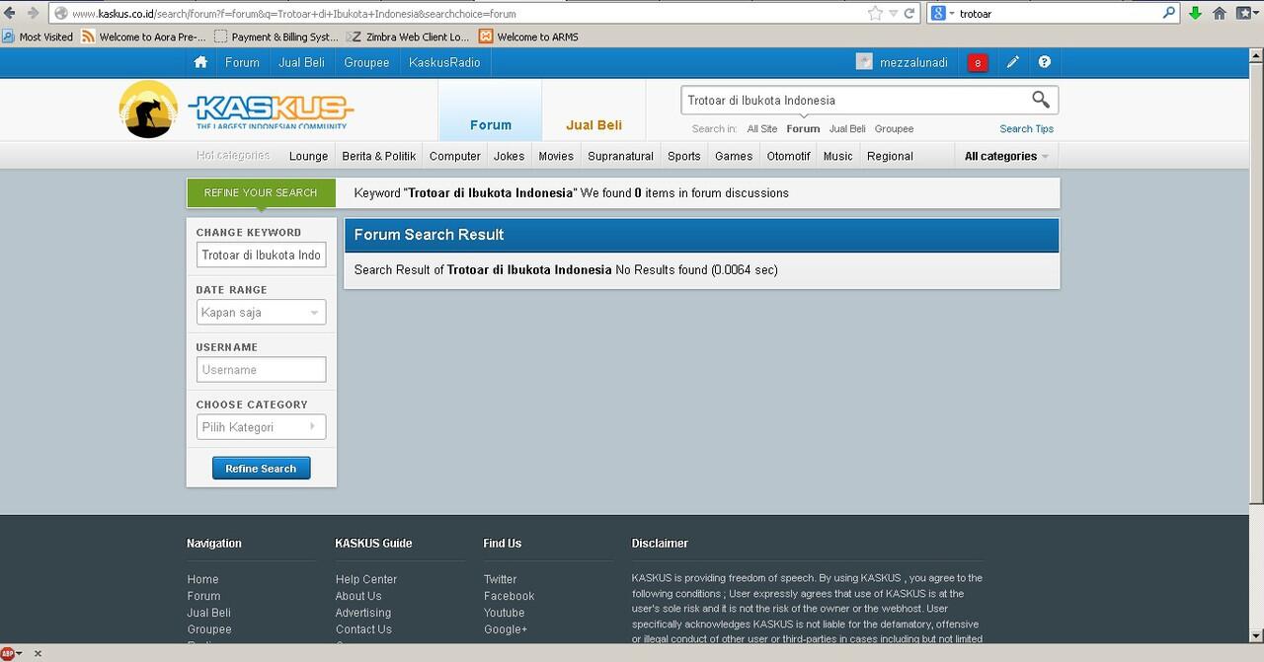1264x662 pixels.
Task: Click the main Kaskus search field
Action: point(854,100)
